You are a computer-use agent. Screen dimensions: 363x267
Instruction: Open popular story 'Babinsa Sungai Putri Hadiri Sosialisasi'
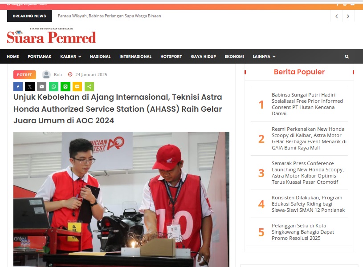(x=307, y=104)
